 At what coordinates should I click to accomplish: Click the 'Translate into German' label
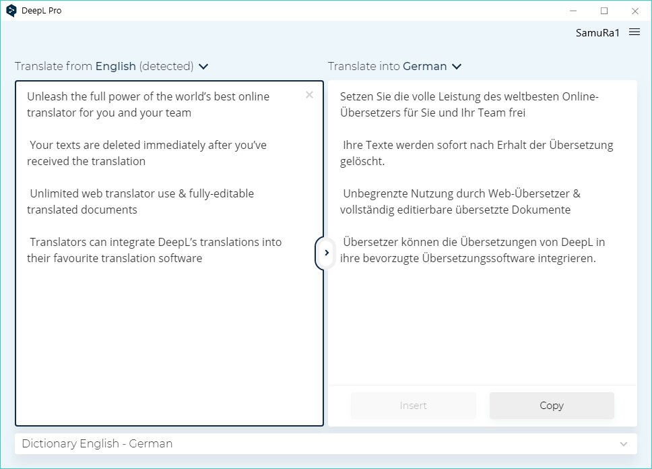(387, 66)
